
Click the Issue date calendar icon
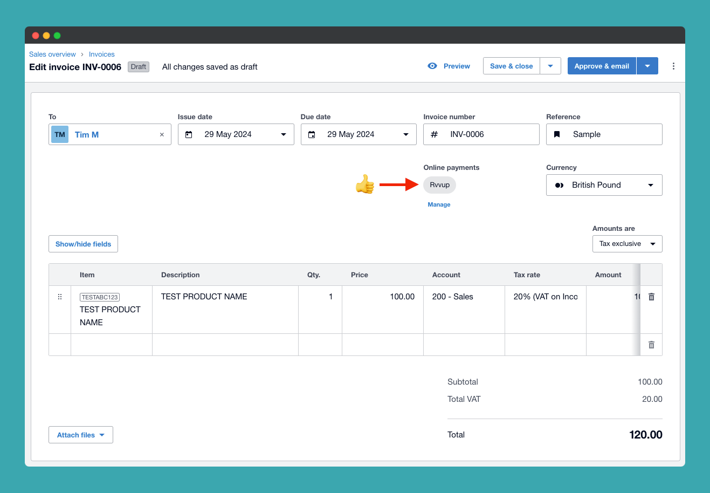tap(189, 134)
